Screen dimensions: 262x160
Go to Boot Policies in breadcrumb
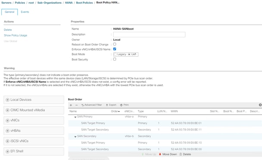(x=84, y=3)
